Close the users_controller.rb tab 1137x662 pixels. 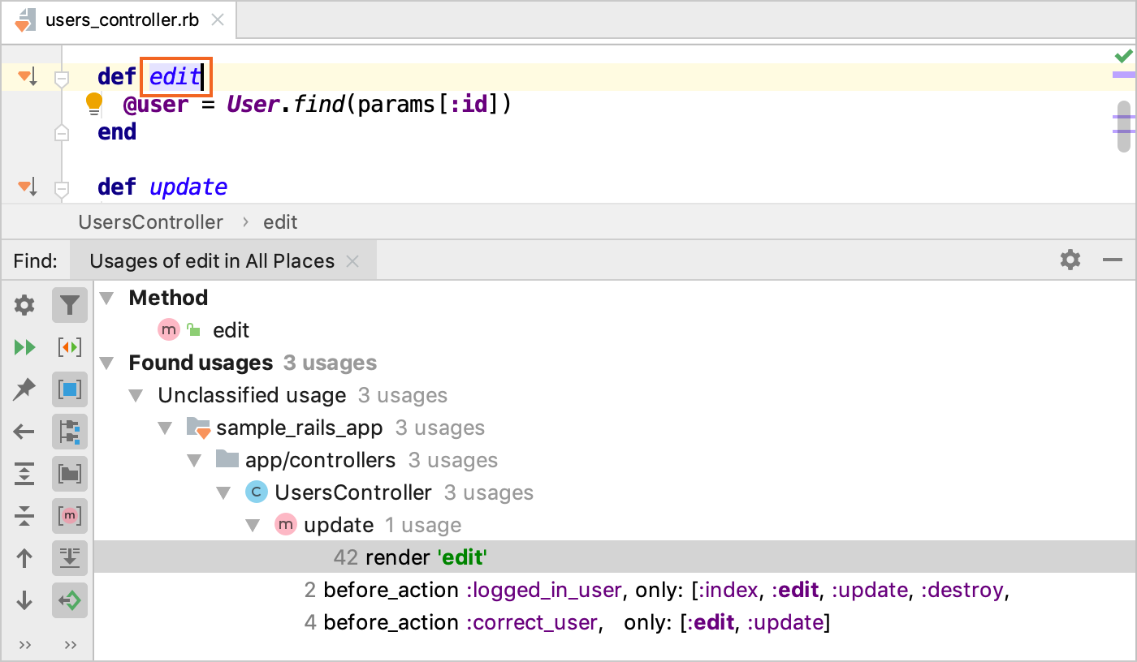(x=218, y=20)
